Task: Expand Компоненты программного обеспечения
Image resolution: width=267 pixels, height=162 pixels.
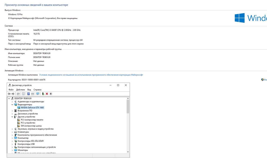Action: 12,135
